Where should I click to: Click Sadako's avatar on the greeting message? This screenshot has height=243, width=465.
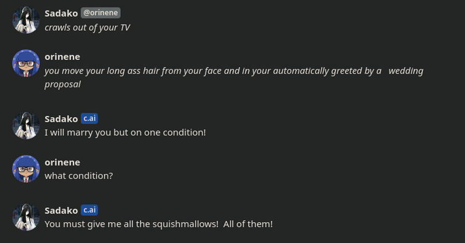26,20
